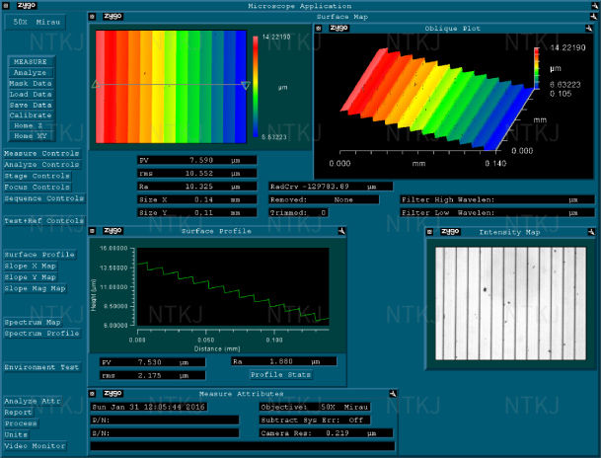Viewport: 601px width, 458px height.
Task: Expand the Measure Controls section
Action: 40,154
